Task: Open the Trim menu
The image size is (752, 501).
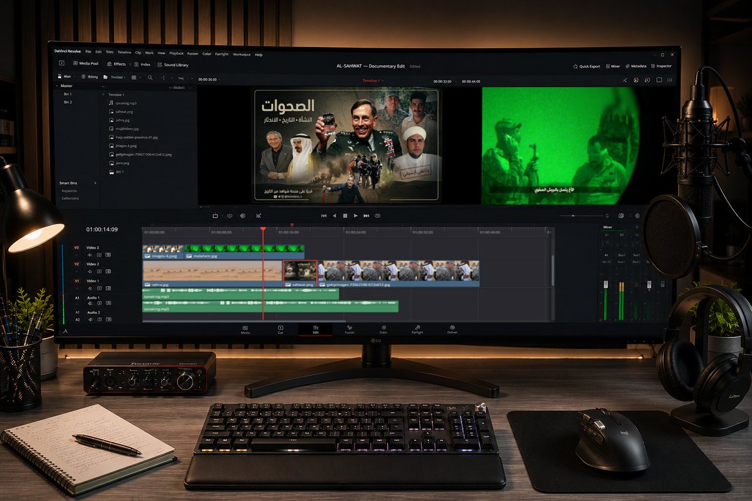Action: point(110,52)
